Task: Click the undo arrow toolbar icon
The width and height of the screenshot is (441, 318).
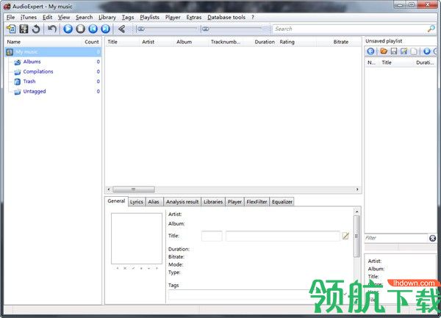Action: pos(52,29)
